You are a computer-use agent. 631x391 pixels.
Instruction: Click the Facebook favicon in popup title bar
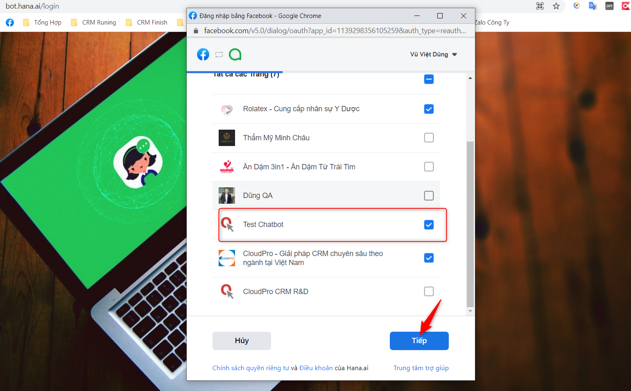pyautogui.click(x=193, y=16)
